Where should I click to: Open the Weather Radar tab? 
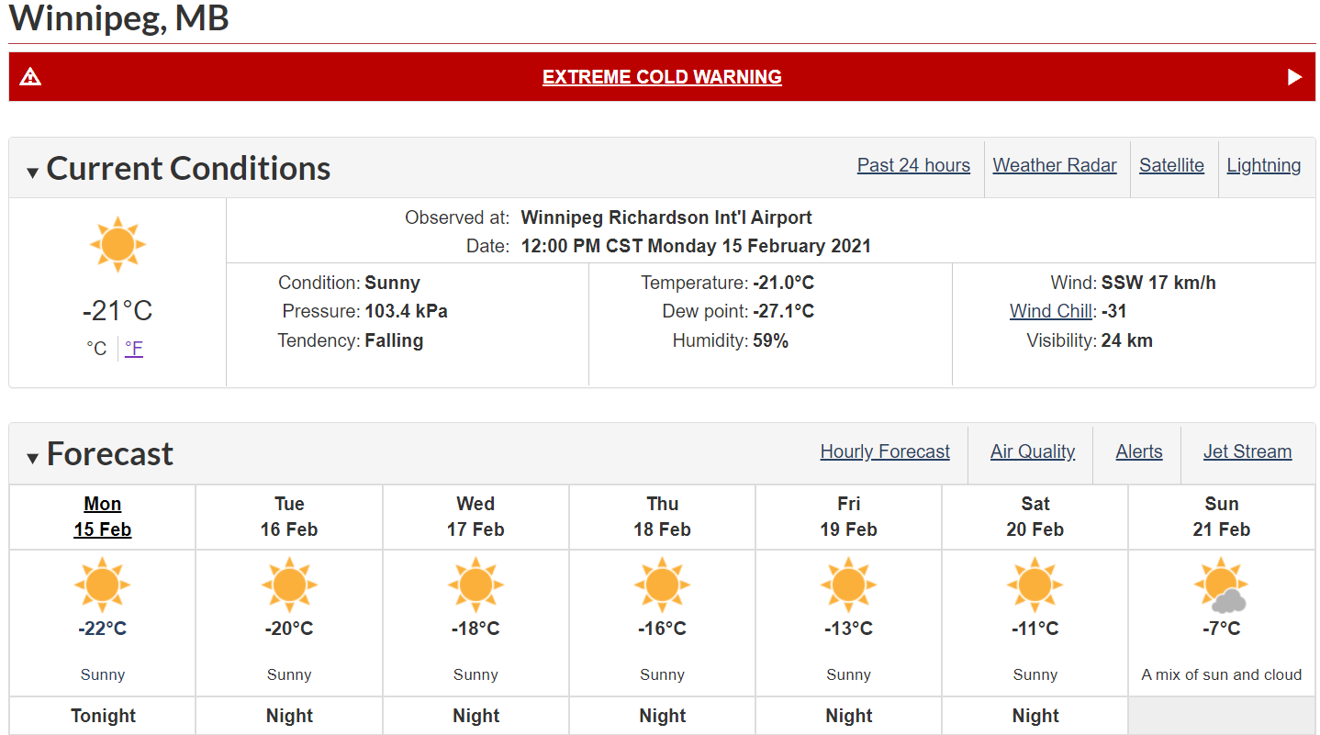(x=1055, y=165)
